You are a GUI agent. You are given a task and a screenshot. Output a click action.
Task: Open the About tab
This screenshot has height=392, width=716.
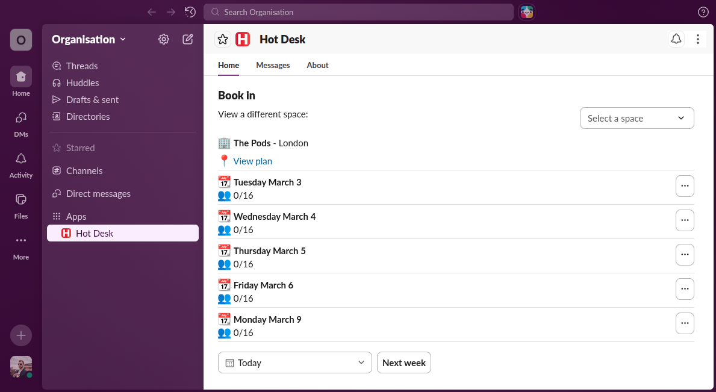coord(317,65)
